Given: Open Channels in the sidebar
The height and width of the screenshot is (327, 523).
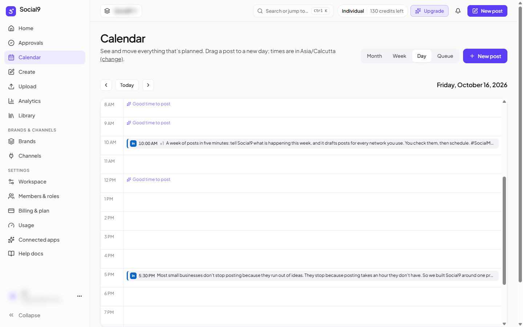Looking at the screenshot, I should 45,156.
